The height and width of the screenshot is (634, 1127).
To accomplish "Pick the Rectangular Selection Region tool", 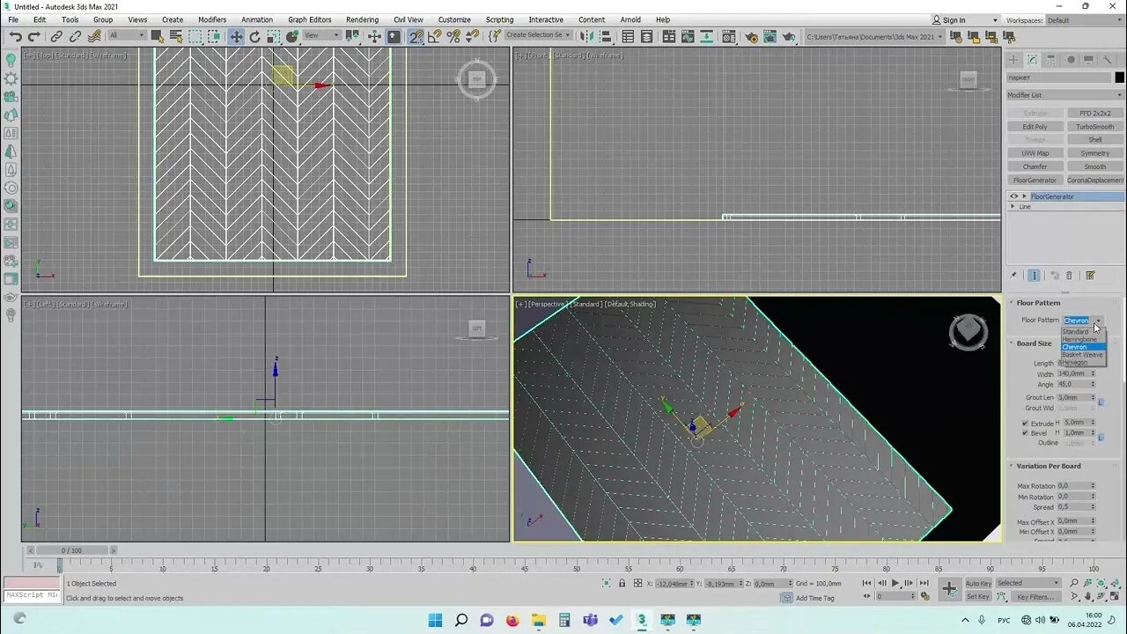I will pyautogui.click(x=195, y=36).
